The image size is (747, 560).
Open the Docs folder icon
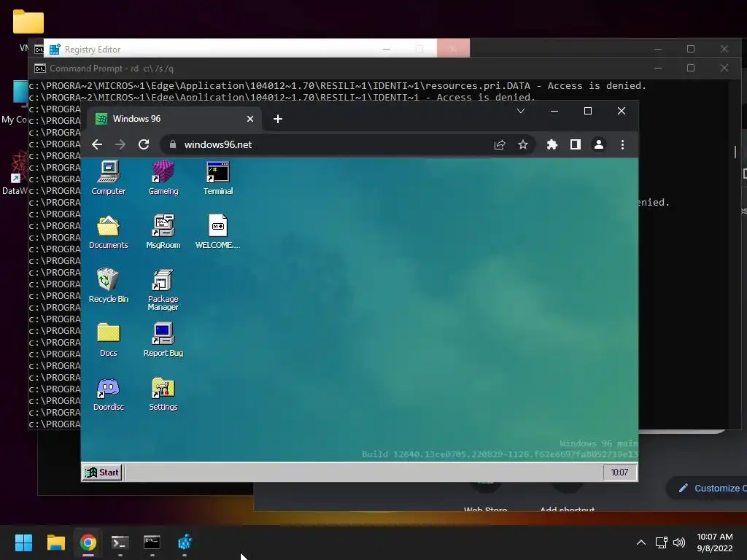(x=108, y=340)
